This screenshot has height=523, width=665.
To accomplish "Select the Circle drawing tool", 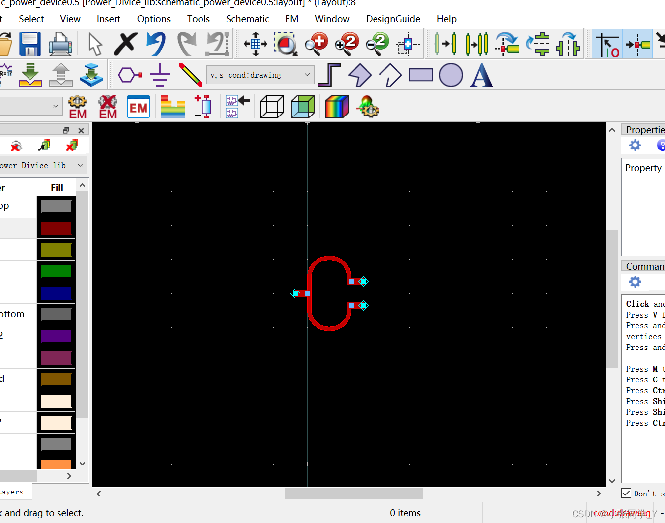I will tap(451, 76).
